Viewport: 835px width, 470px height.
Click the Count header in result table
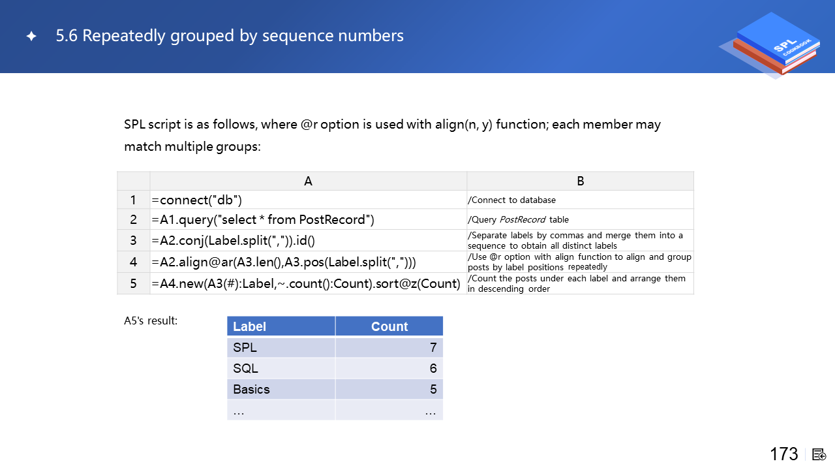pos(389,326)
